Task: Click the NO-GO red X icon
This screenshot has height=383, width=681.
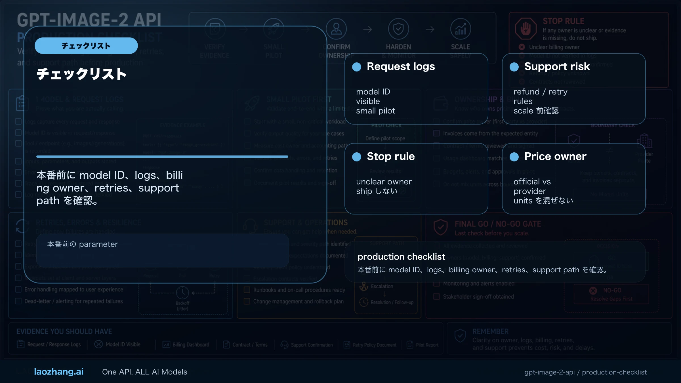Action: 593,291
